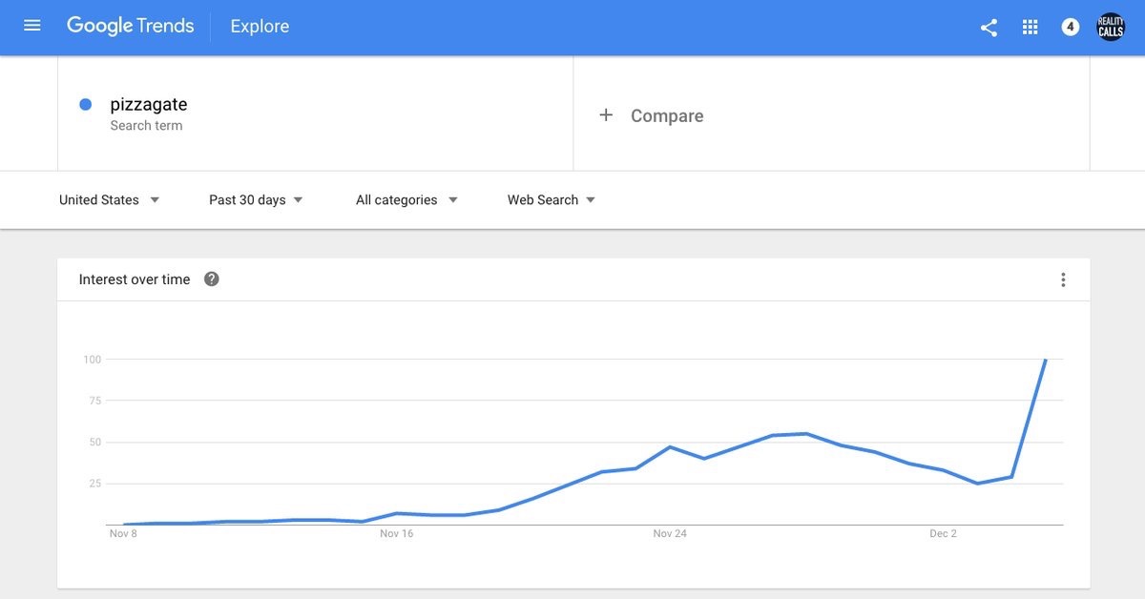Open the Google apps grid
The width and height of the screenshot is (1145, 599).
coord(1030,28)
